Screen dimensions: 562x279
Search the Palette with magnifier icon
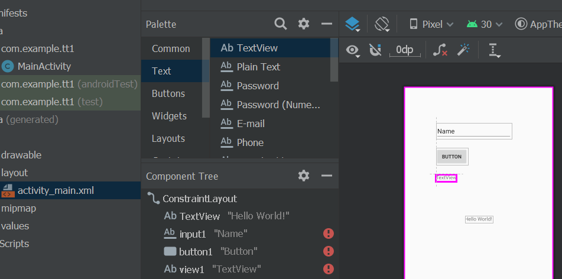click(281, 24)
